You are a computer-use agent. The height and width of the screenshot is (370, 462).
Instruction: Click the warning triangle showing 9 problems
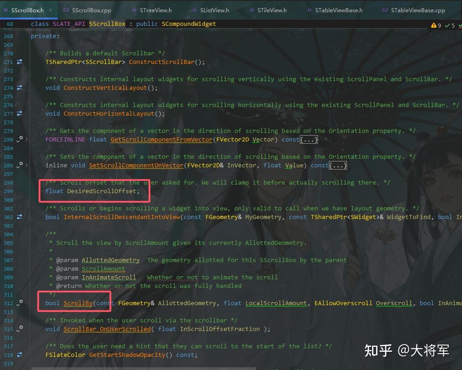tap(435, 25)
